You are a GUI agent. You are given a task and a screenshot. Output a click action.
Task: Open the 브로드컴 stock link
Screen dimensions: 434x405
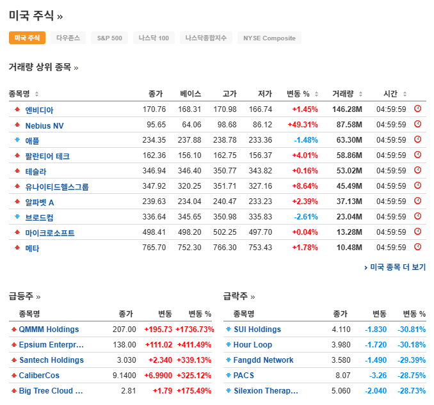tap(39, 218)
